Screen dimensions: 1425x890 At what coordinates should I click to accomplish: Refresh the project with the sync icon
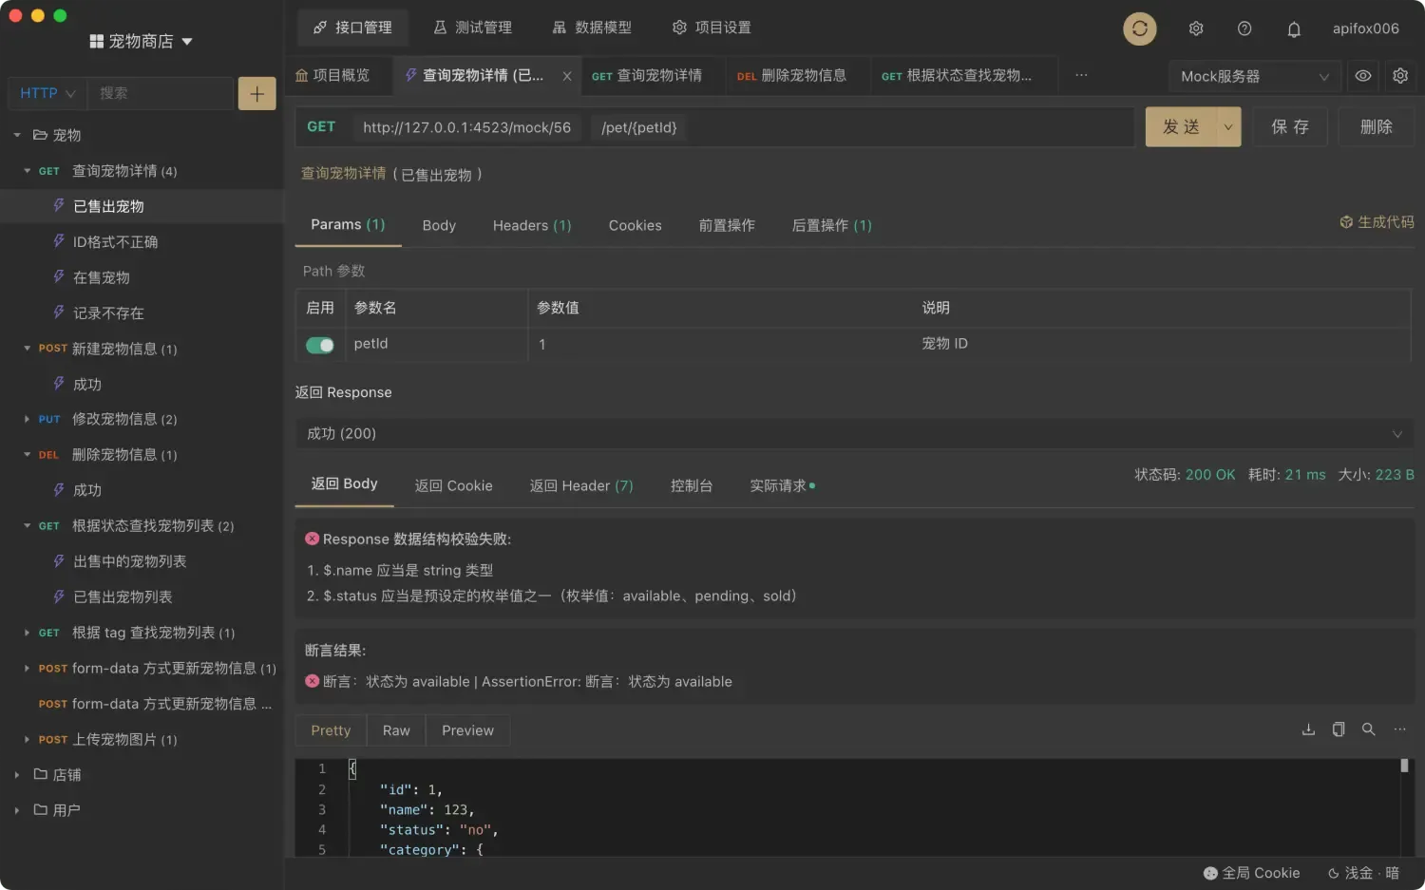1139,28
